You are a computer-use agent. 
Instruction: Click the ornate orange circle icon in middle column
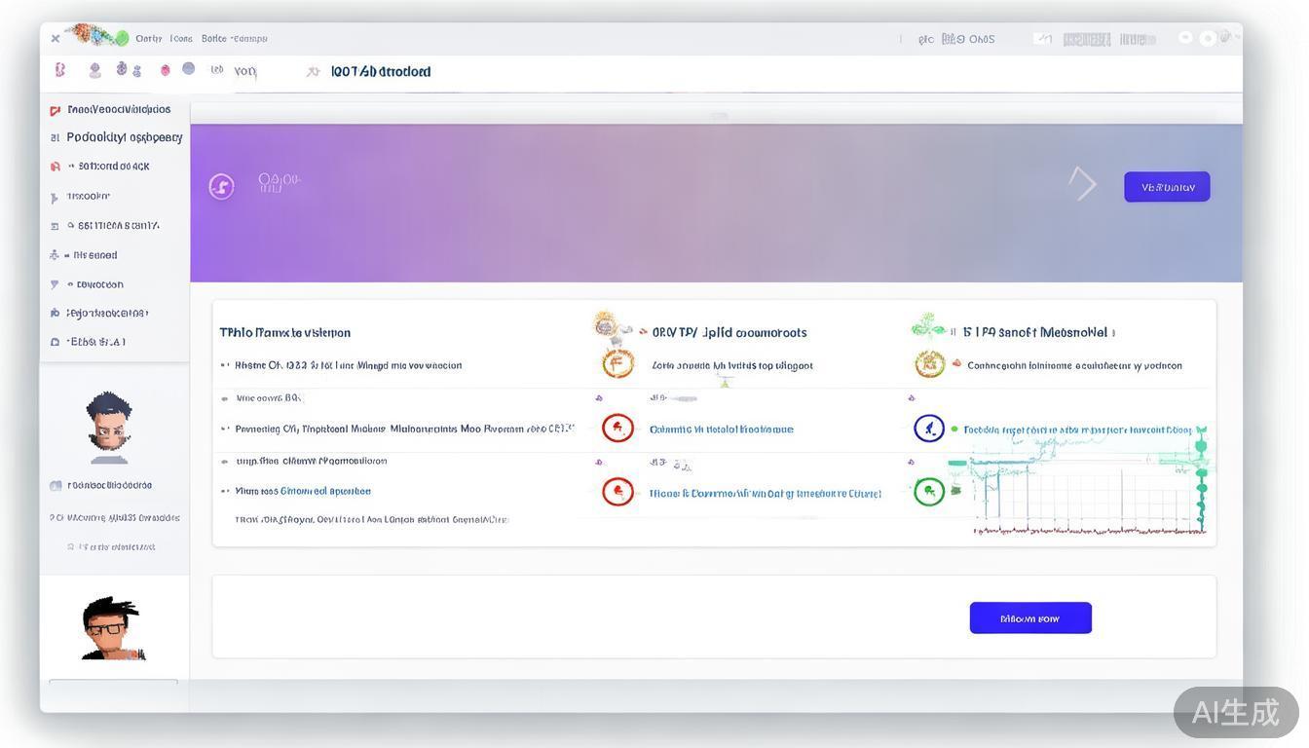click(x=617, y=364)
